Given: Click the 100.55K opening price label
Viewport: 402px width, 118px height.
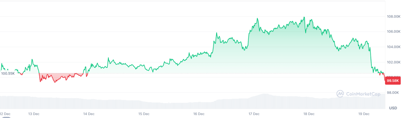Looking at the screenshot, I should tap(8, 73).
